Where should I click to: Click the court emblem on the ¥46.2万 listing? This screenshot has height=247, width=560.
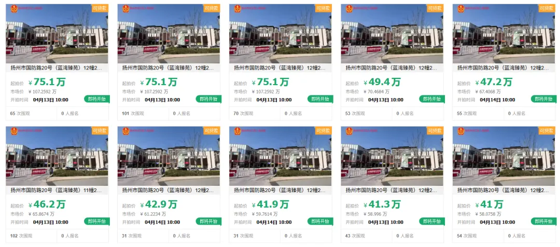tap(14, 131)
